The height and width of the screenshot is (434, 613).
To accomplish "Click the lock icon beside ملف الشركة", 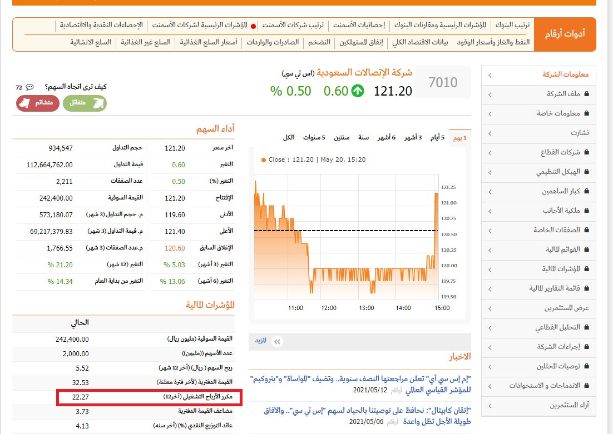I will tap(586, 94).
